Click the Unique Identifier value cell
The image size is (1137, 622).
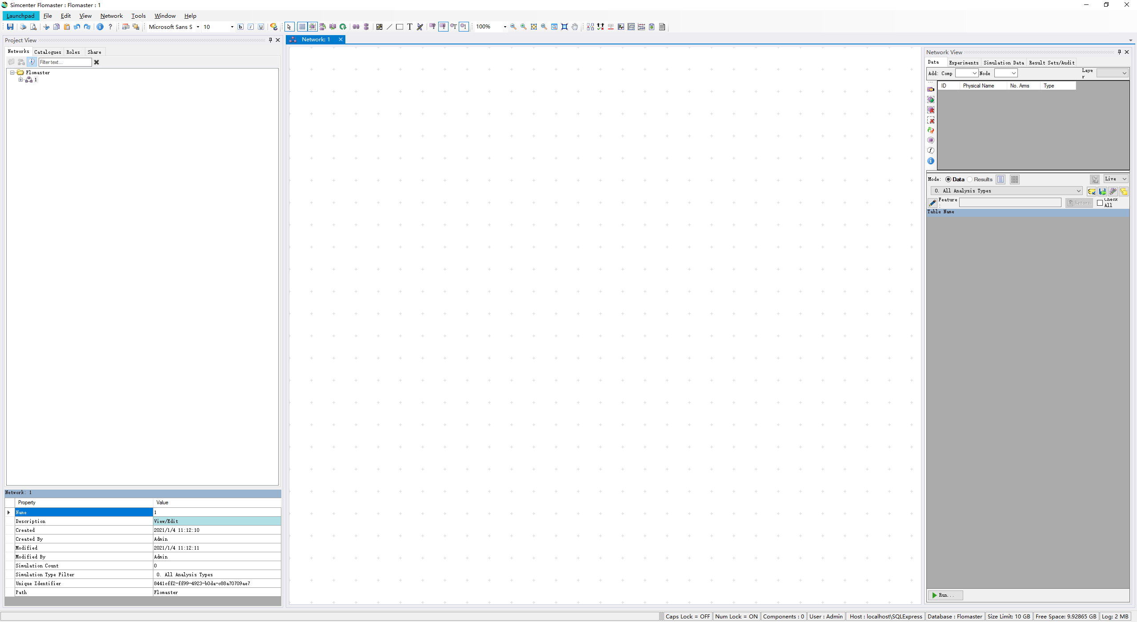coord(217,583)
